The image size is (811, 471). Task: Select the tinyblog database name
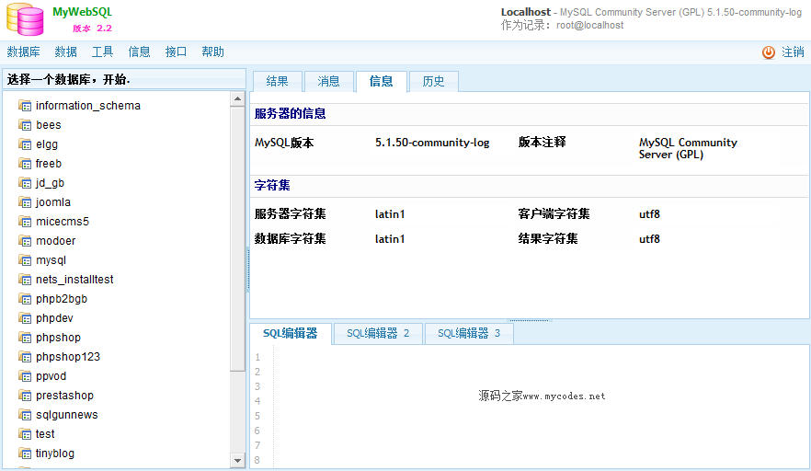[55, 454]
